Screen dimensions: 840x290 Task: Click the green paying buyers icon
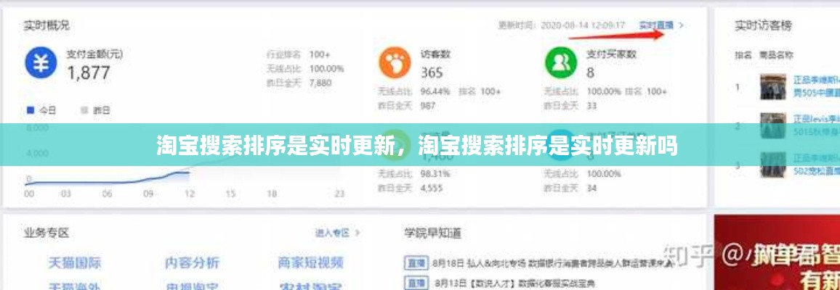pyautogui.click(x=560, y=62)
